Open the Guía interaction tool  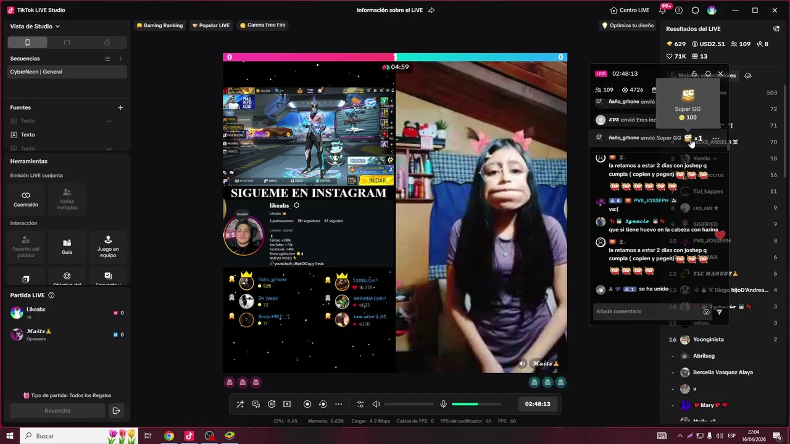[x=67, y=246]
